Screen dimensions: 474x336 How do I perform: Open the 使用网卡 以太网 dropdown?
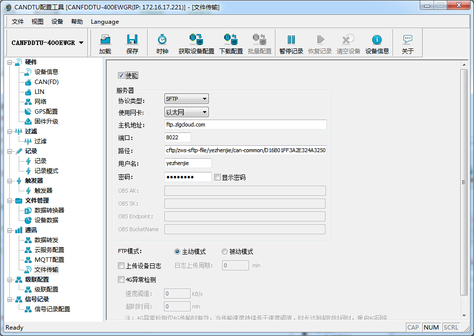[187, 112]
